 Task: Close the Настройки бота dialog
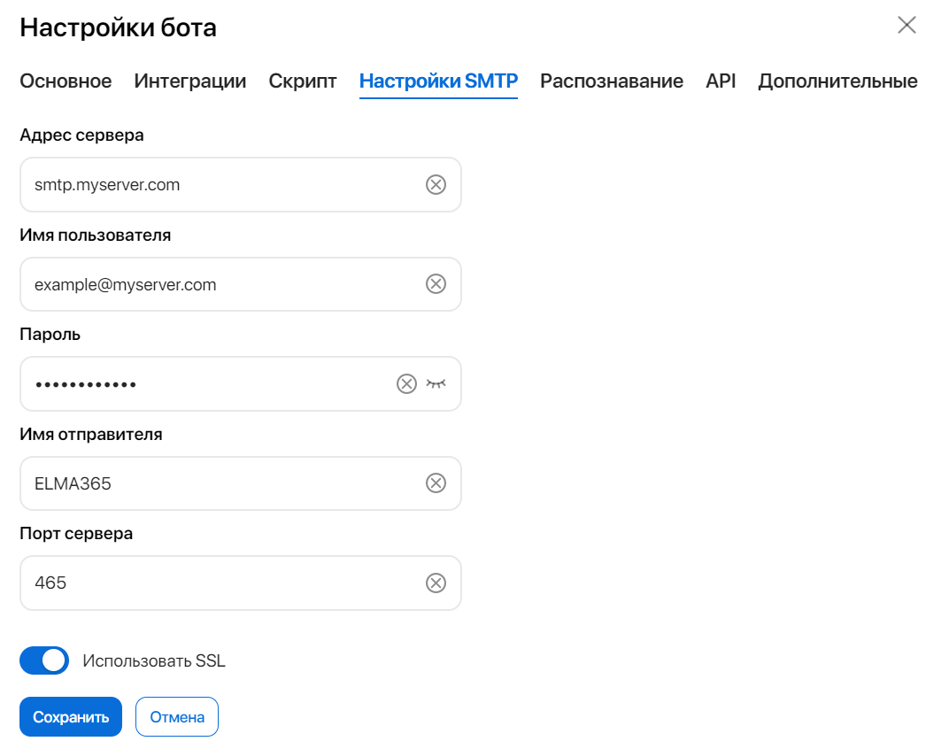[907, 26]
